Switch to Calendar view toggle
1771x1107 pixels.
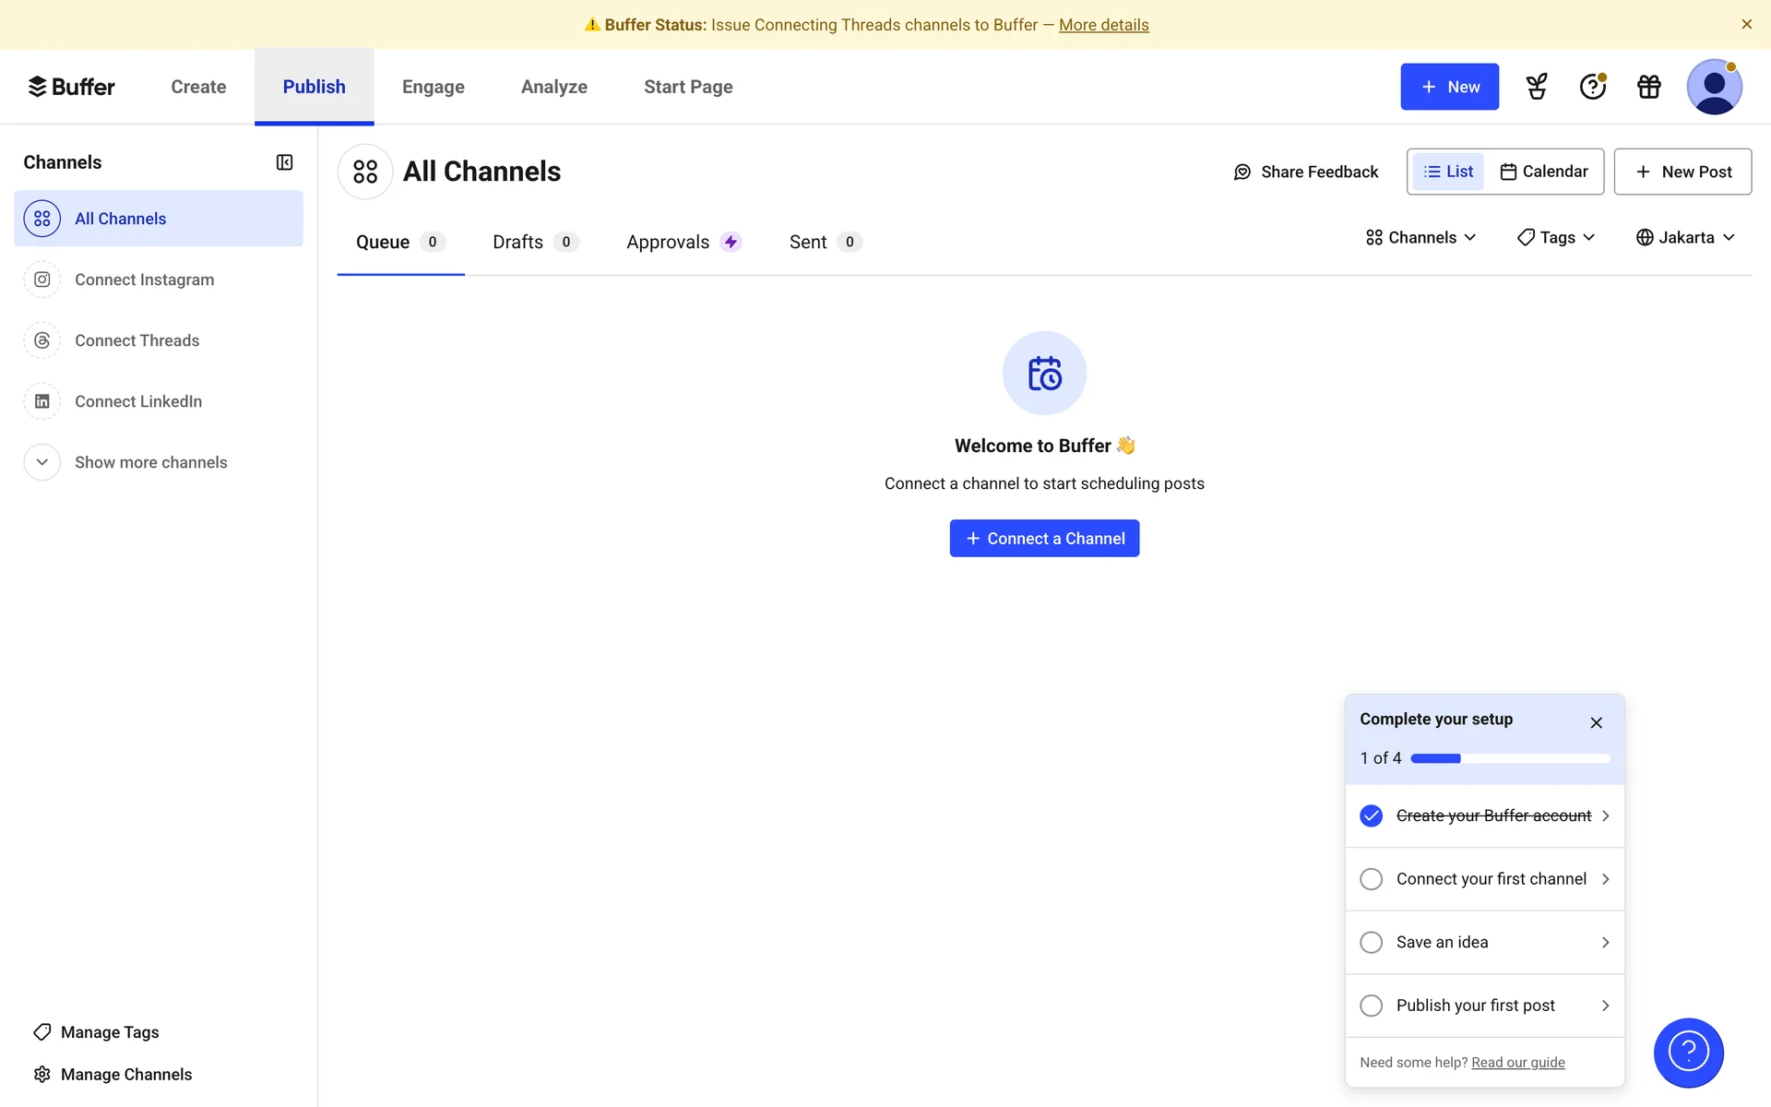1544,172
